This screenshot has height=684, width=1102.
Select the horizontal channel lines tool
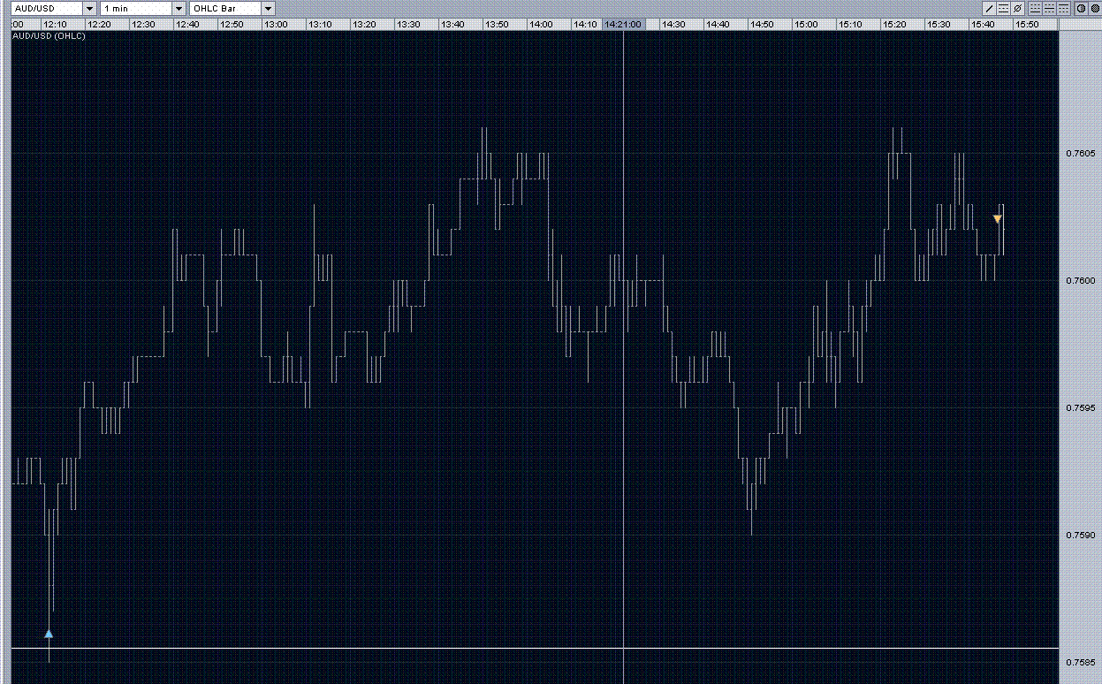(x=1003, y=8)
